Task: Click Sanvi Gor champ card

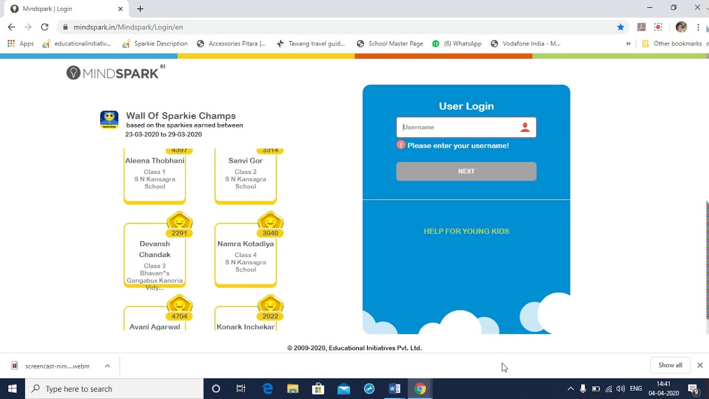Action: tap(245, 176)
